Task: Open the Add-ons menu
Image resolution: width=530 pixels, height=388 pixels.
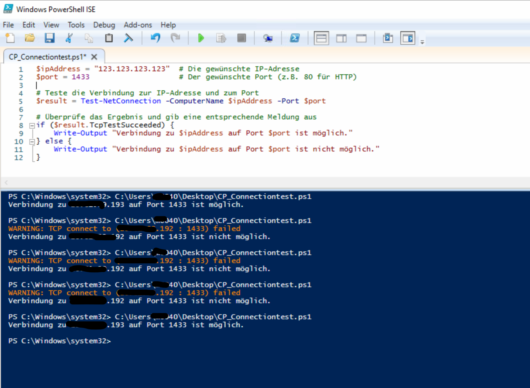Action: pos(138,25)
